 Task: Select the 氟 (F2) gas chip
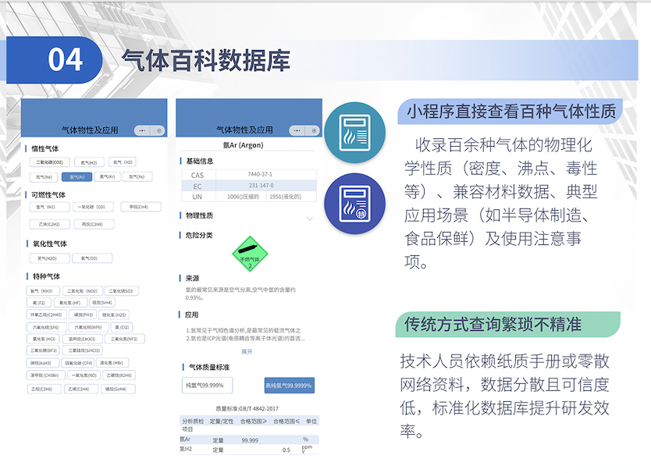tap(39, 303)
